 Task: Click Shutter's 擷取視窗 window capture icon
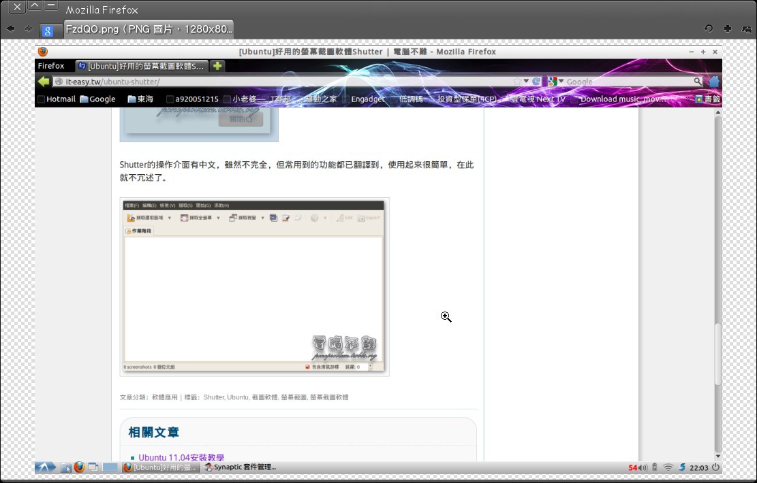[x=233, y=218]
